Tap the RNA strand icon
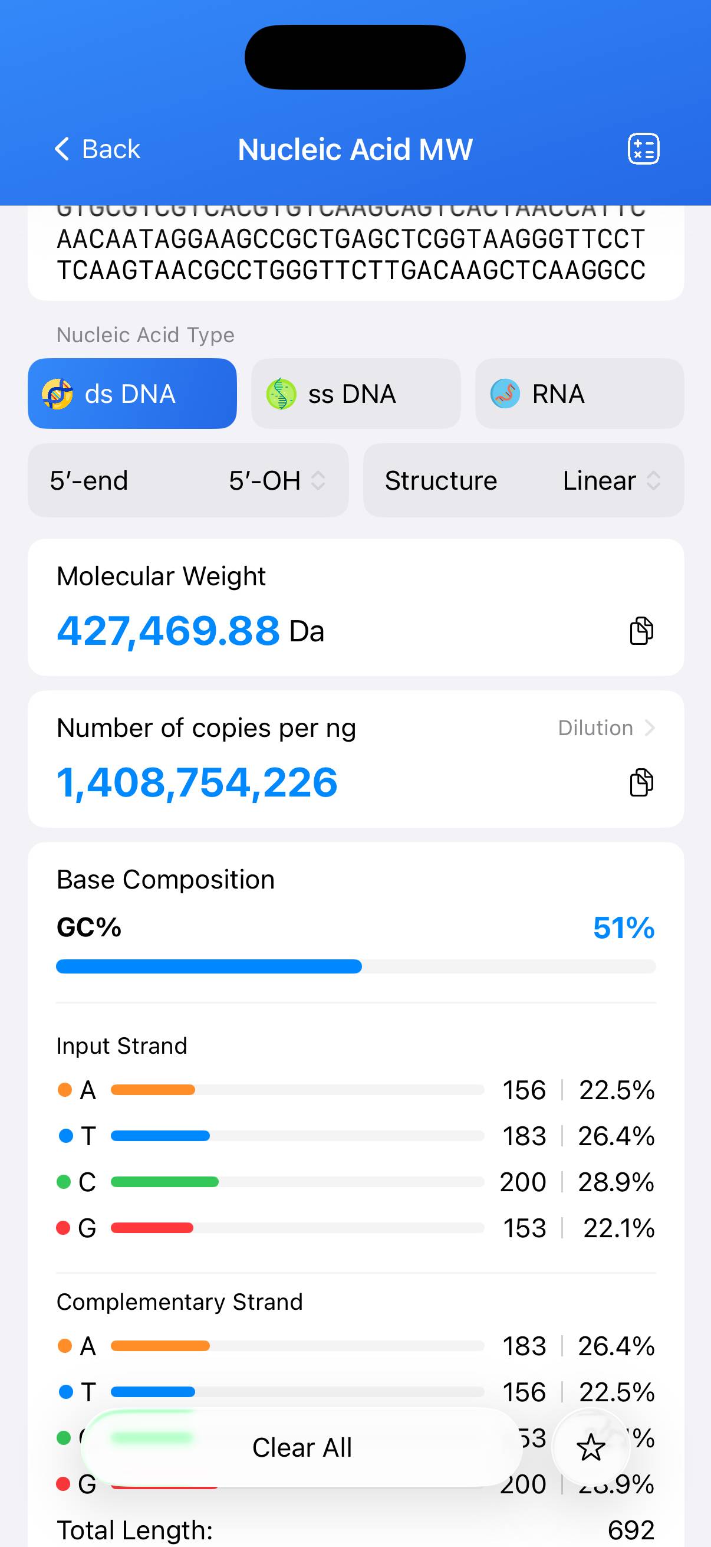This screenshot has height=1547, width=711. point(505,394)
